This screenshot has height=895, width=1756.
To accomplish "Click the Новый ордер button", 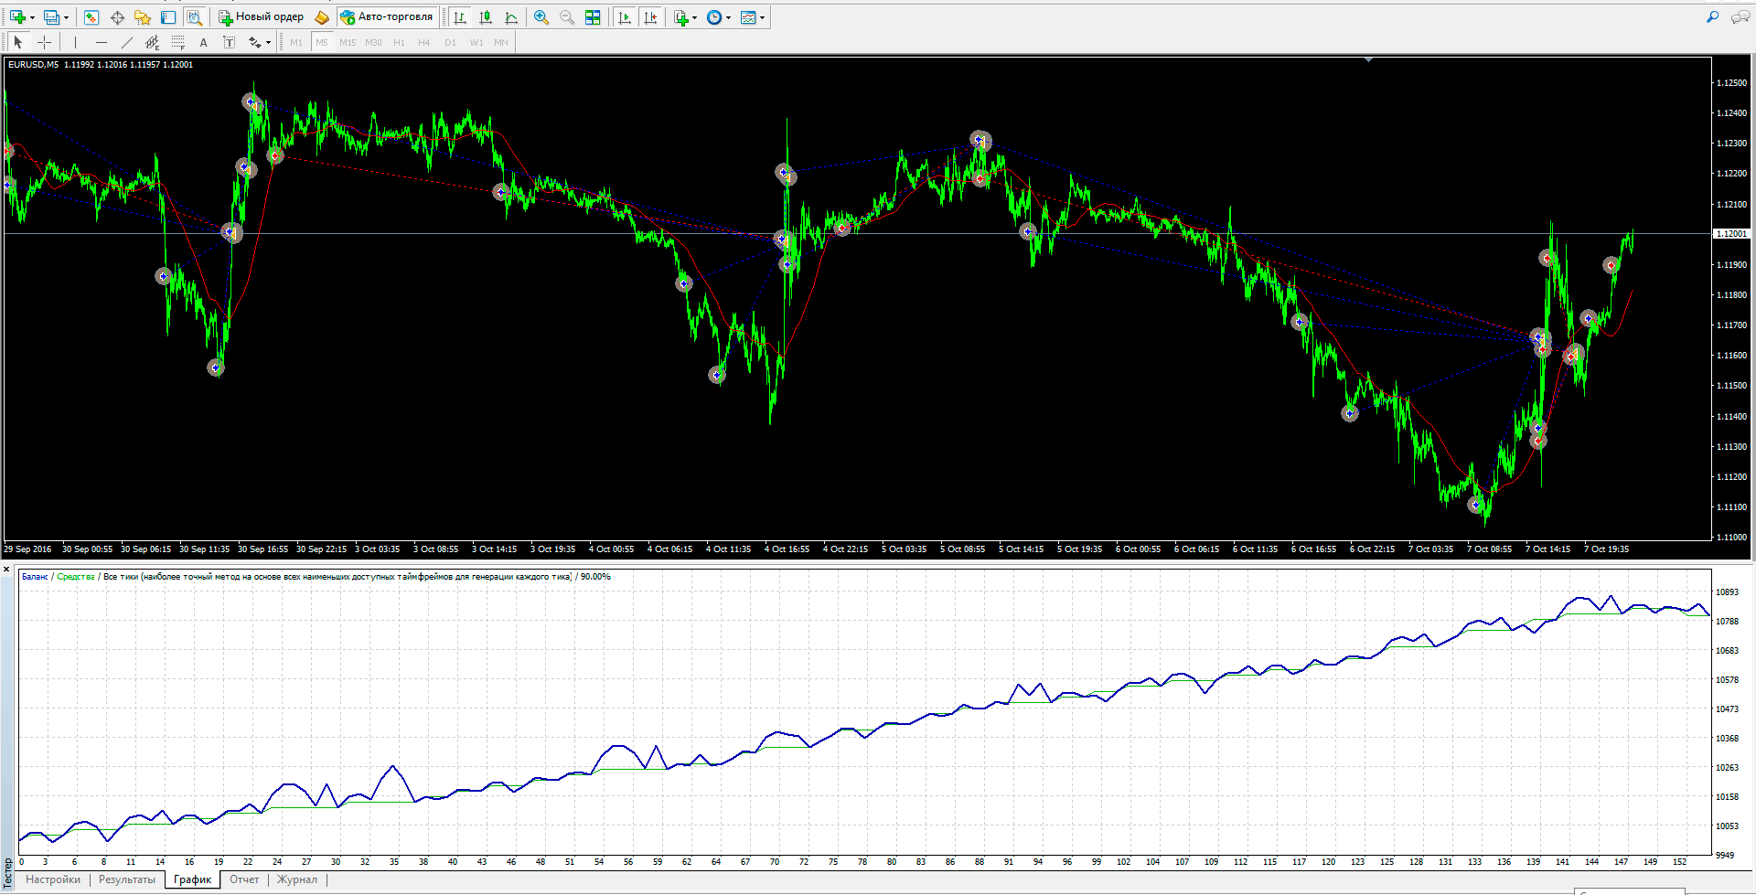I will click(261, 17).
